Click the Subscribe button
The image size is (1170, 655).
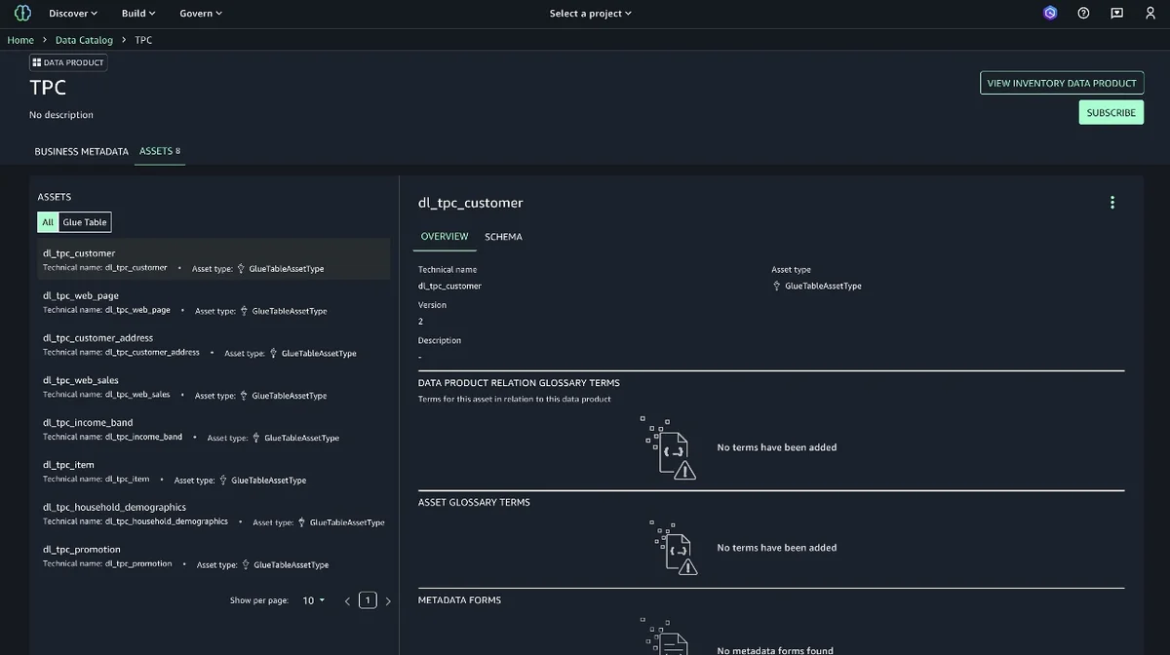click(1111, 113)
